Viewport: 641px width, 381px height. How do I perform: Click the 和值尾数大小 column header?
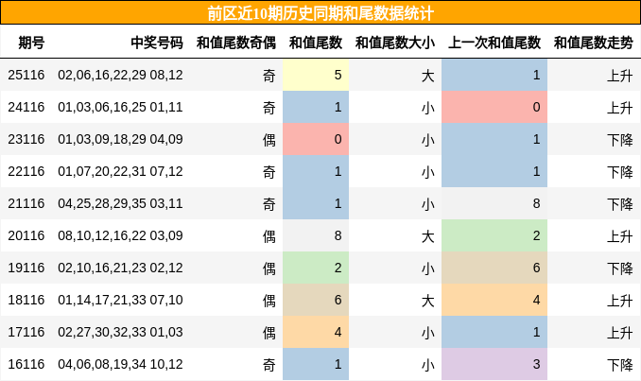click(x=395, y=43)
